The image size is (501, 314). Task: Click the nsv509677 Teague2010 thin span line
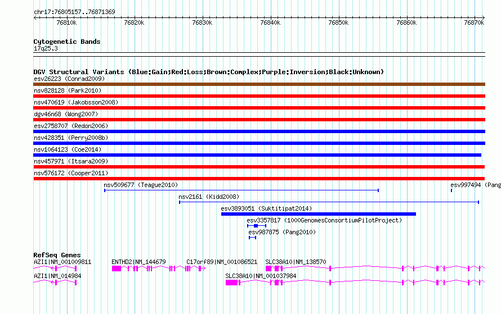tap(241, 190)
